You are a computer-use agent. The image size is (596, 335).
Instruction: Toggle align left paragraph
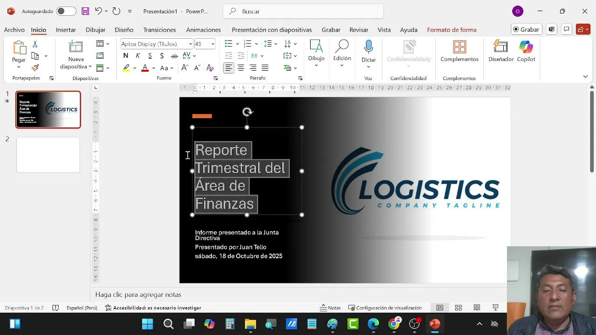pos(229,68)
